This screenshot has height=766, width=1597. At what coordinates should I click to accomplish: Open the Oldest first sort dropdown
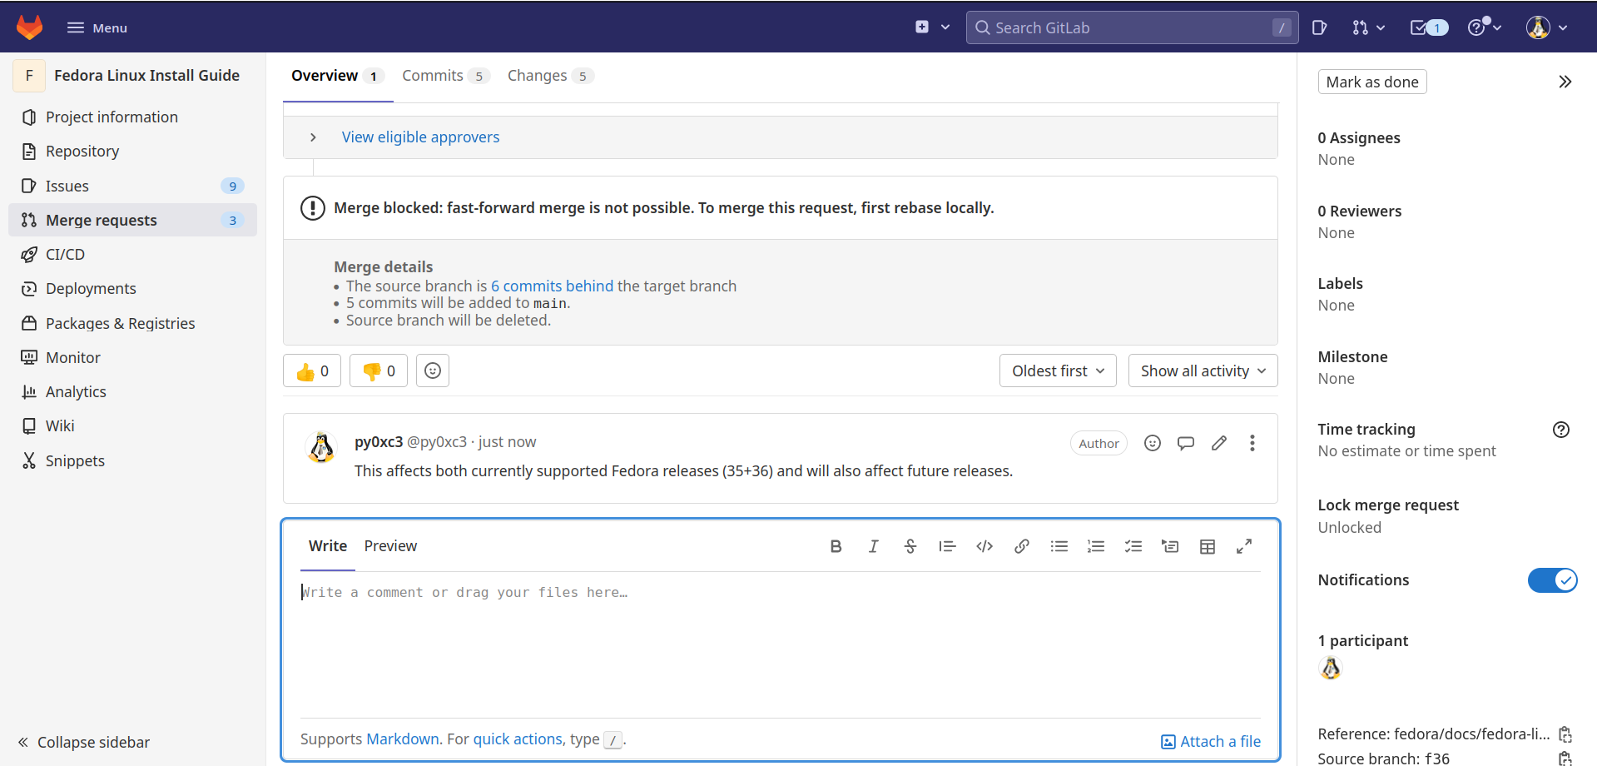tap(1059, 371)
